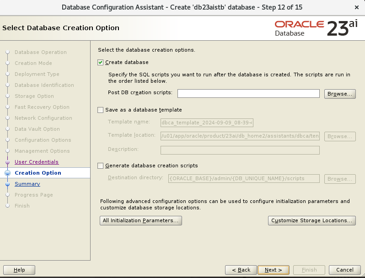Click the Next button
The width and height of the screenshot is (365, 278).
[274, 270]
